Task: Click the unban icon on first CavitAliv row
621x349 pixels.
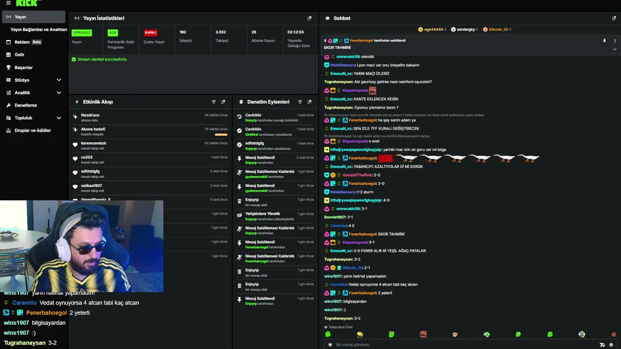Action: tap(239, 117)
